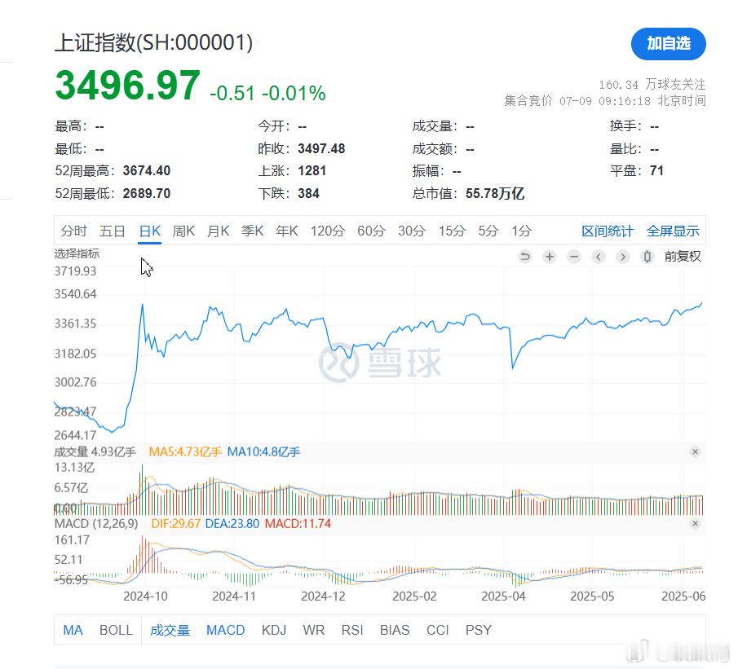Viewport: 738px width, 669px height.
Task: Click the 2025-04 date axis label
Action: tap(504, 596)
